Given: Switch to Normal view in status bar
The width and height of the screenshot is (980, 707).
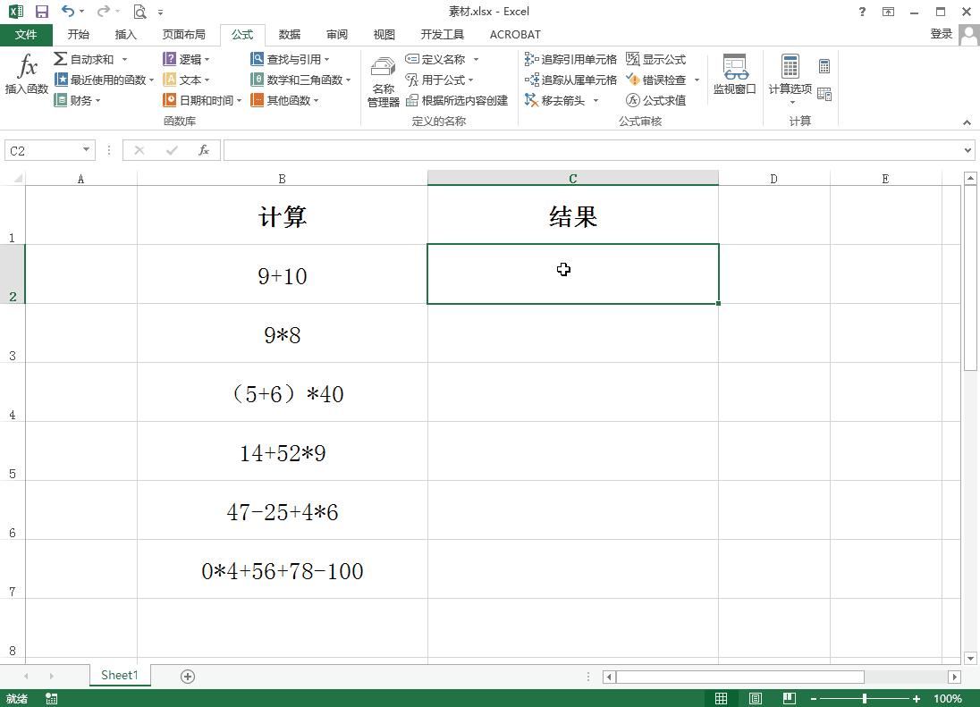Looking at the screenshot, I should click(722, 698).
